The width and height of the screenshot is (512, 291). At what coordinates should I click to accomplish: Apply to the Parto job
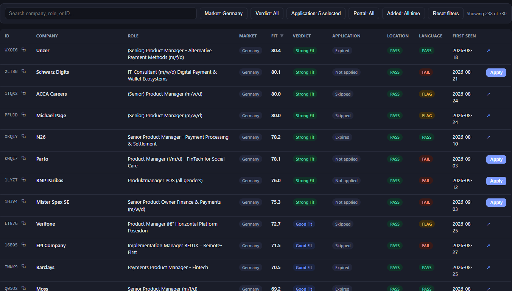coord(496,159)
